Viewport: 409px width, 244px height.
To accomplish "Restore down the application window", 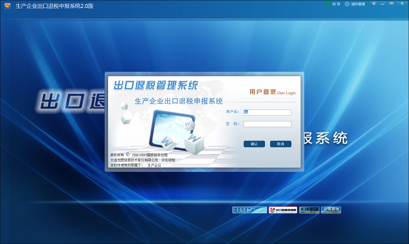I will pyautogui.click(x=391, y=3).
